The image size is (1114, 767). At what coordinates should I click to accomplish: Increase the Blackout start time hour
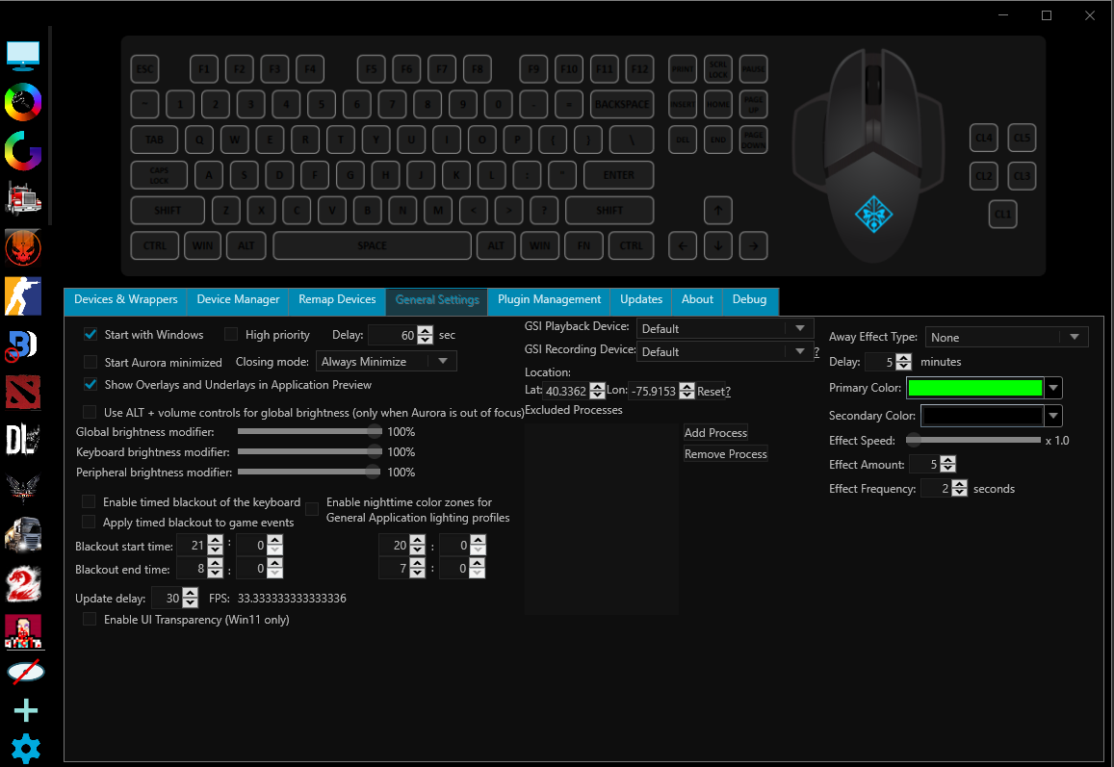pyautogui.click(x=216, y=541)
